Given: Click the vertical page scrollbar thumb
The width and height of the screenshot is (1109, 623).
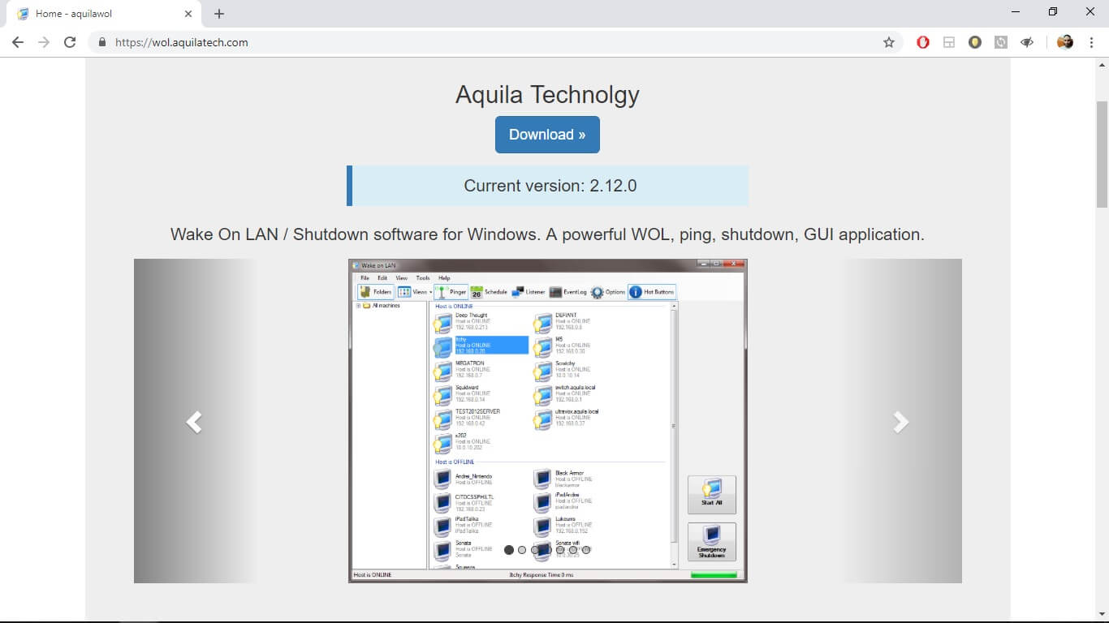Looking at the screenshot, I should coord(1103,154).
